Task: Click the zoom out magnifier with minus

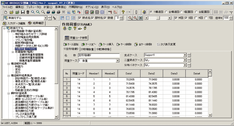Action: point(130,18)
